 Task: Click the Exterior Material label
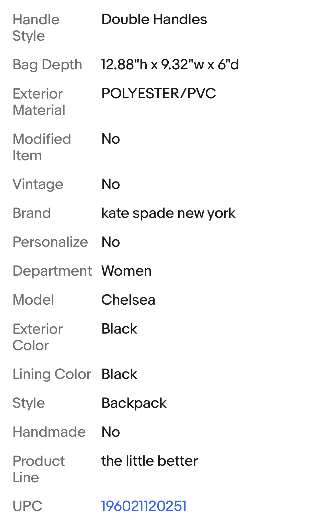coord(39,102)
